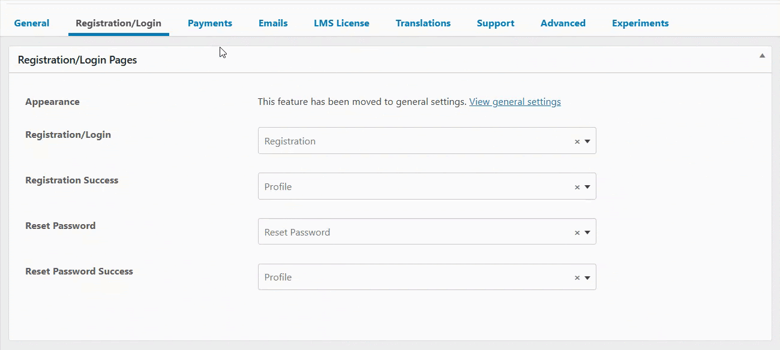Follow the View general settings link
The width and height of the screenshot is (780, 350).
(x=515, y=101)
